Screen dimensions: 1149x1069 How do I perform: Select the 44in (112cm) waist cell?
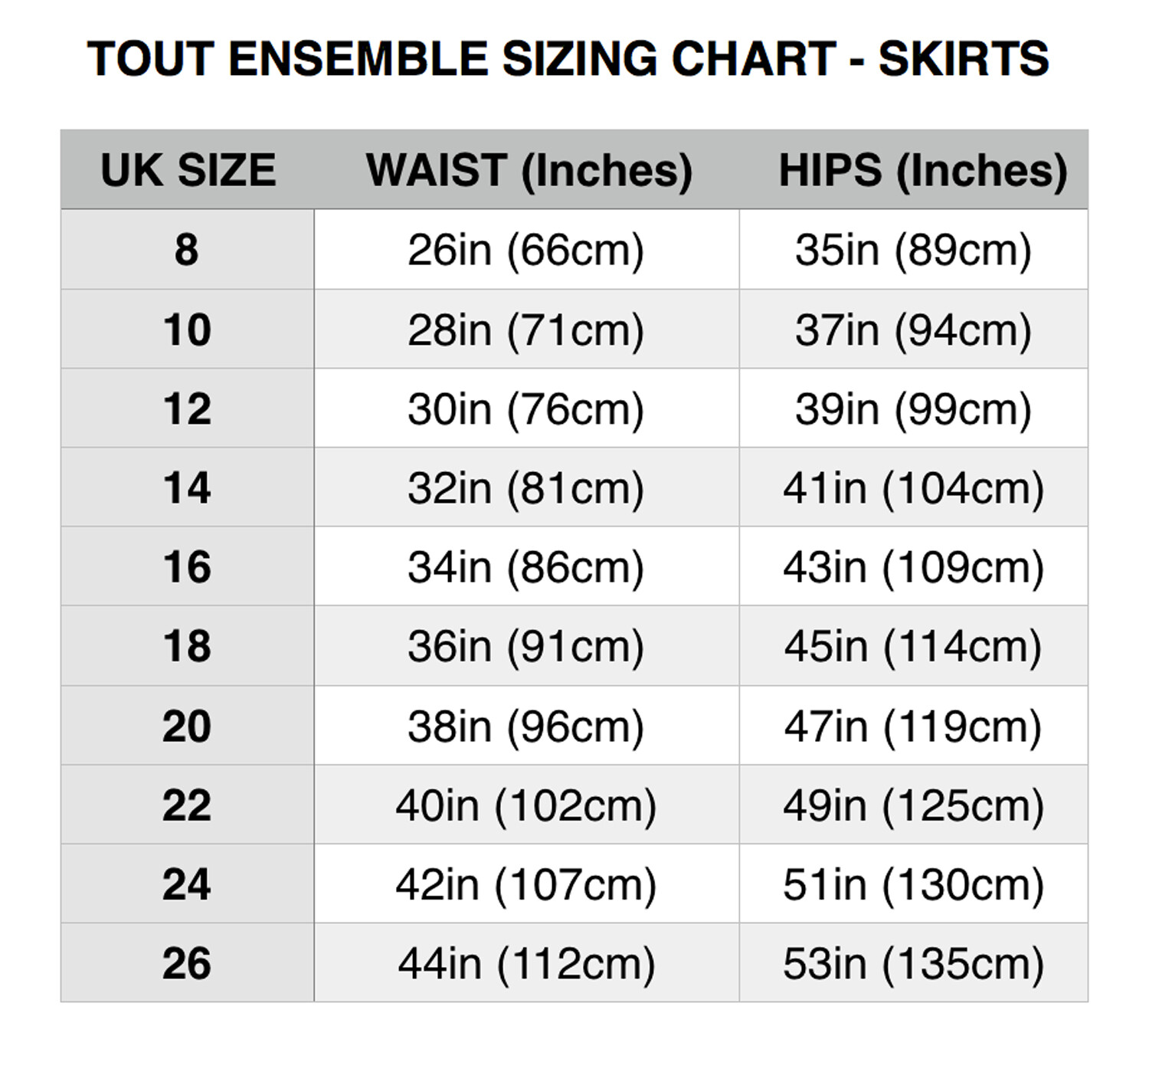[x=526, y=962]
